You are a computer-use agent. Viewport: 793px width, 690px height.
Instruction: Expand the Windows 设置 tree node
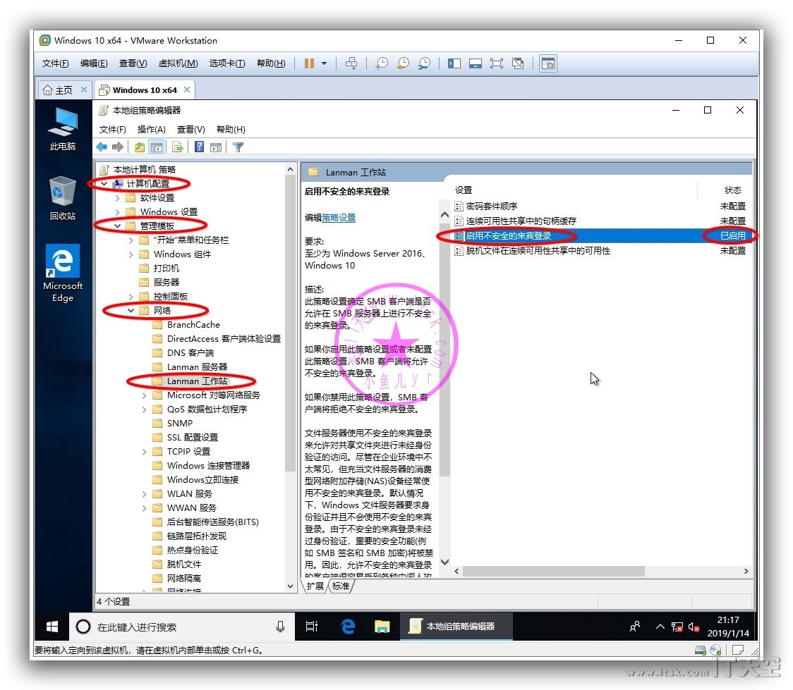click(x=118, y=212)
